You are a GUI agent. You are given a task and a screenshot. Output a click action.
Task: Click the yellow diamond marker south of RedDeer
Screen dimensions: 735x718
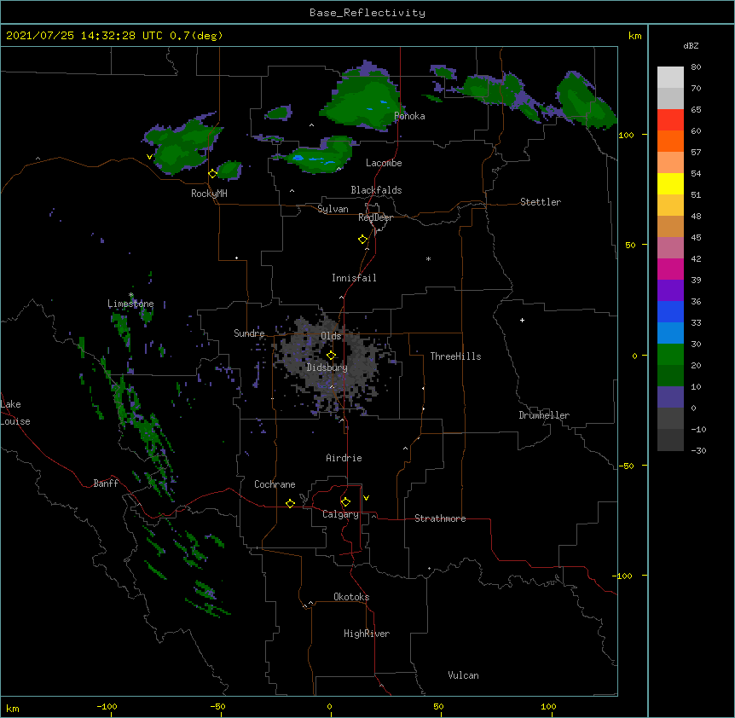click(x=362, y=240)
